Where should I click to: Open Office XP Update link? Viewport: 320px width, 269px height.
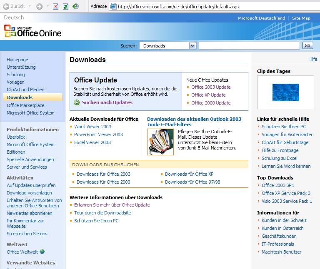tap(208, 95)
